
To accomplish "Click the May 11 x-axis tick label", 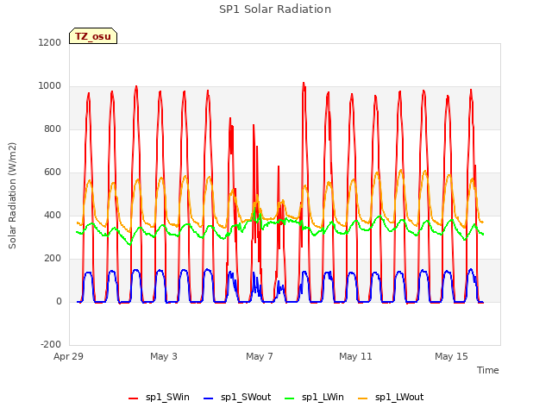I will tap(355, 356).
